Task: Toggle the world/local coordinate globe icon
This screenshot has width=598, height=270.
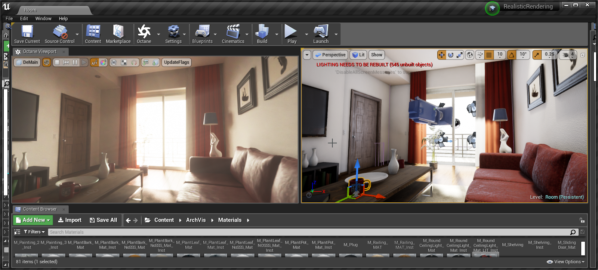Action: [470, 55]
